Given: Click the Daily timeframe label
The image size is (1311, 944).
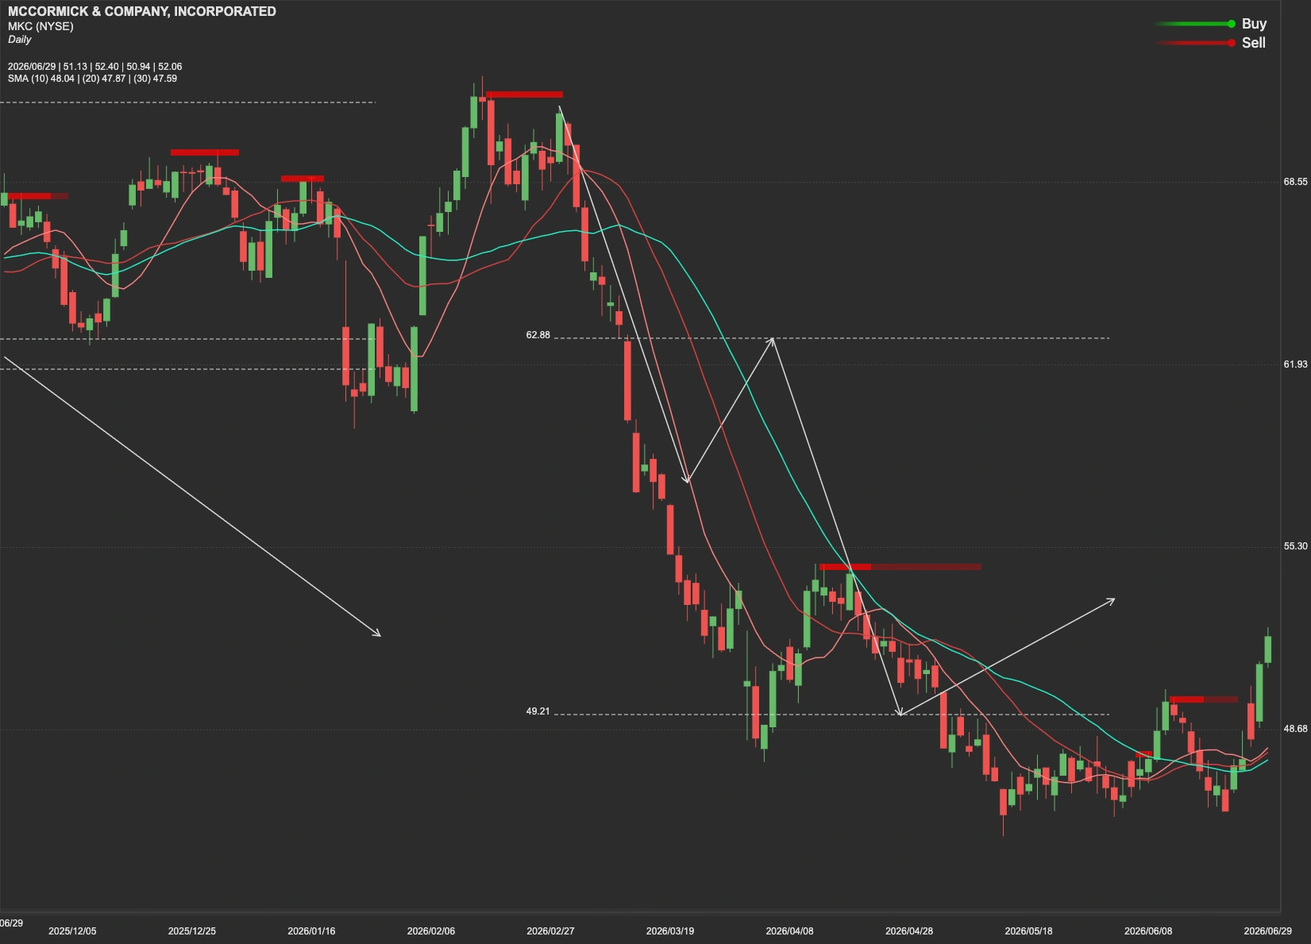Looking at the screenshot, I should [x=20, y=40].
